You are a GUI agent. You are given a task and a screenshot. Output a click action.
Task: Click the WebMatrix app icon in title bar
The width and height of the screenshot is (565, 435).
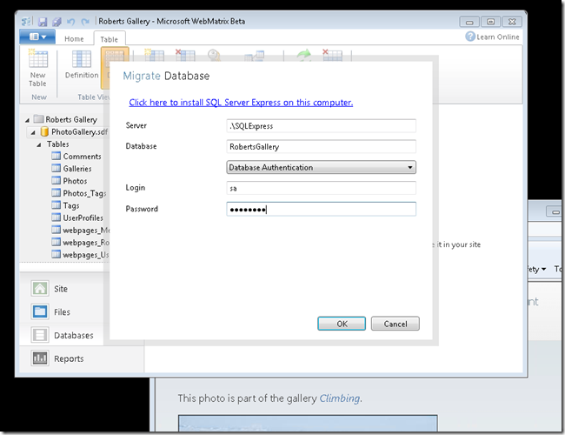pyautogui.click(x=26, y=21)
